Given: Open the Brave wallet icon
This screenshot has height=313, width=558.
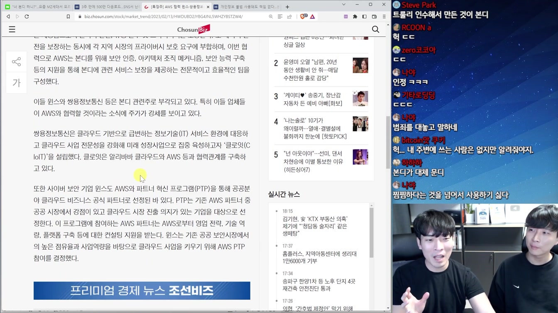Looking at the screenshot, I should point(374,17).
